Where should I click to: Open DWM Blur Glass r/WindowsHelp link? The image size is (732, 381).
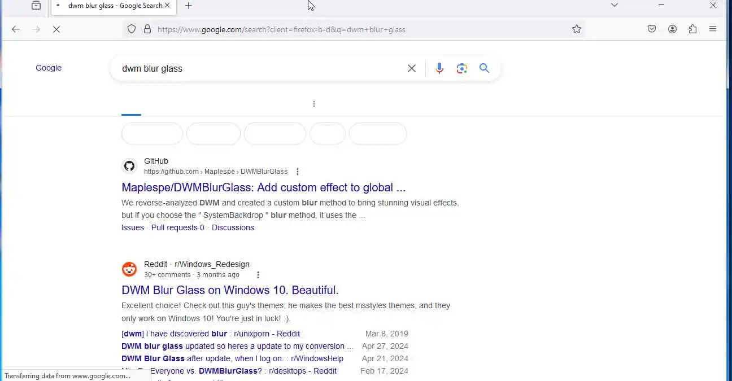[232, 358]
